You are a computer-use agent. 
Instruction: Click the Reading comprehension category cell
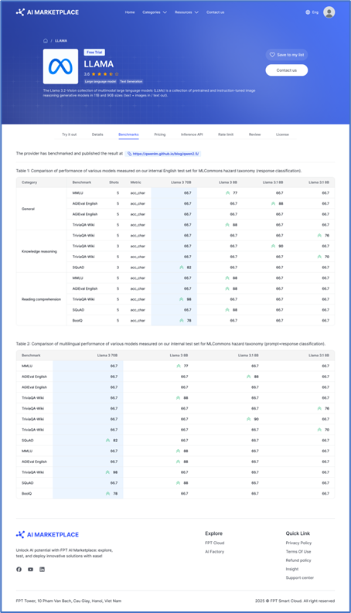pyautogui.click(x=42, y=299)
